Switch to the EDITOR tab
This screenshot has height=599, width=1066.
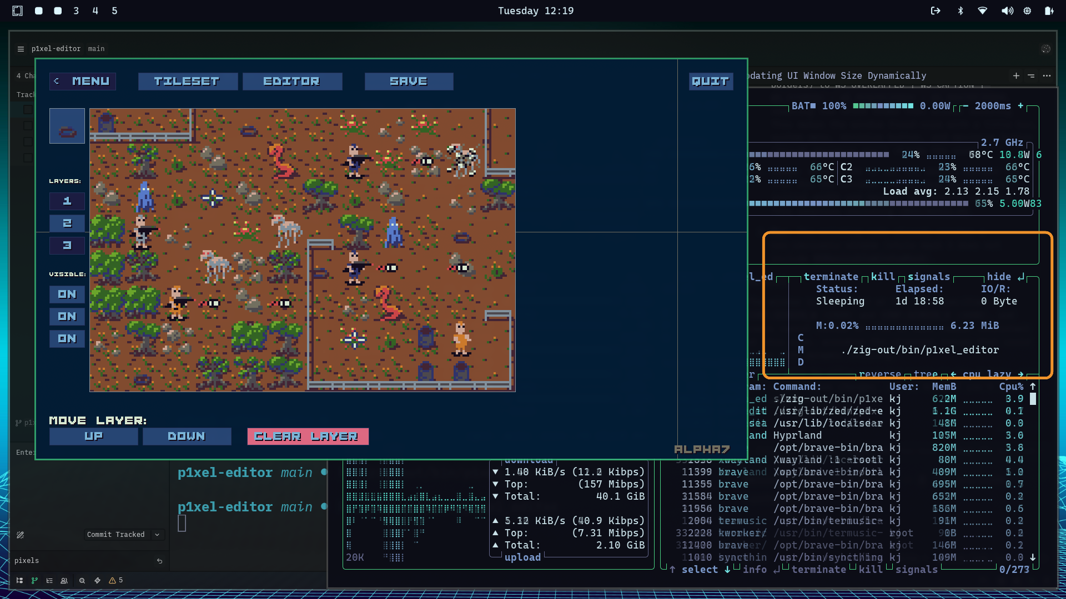291,81
